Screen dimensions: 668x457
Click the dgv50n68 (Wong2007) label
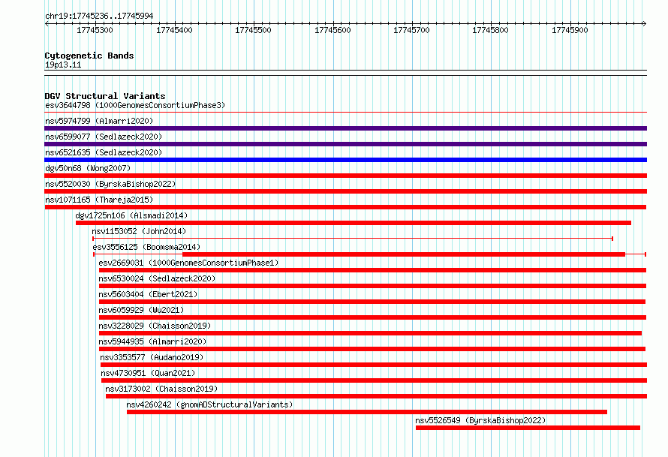point(88,168)
